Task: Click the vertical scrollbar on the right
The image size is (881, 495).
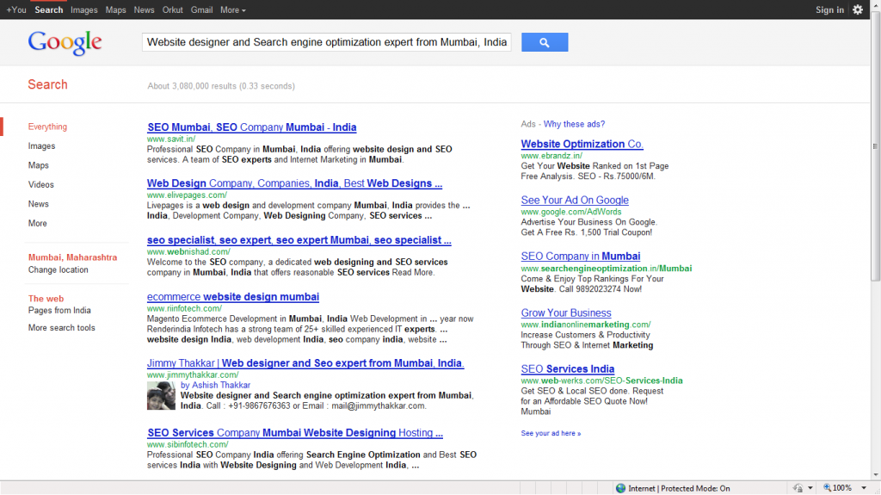Action: (x=875, y=258)
